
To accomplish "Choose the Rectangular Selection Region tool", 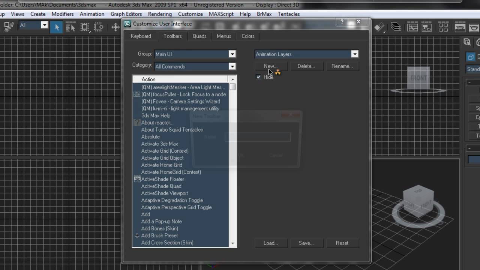I will pos(85,27).
